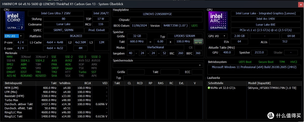Click the EUs 64 value
The height and width of the screenshot is (122, 304).
pyautogui.click(x=239, y=42)
